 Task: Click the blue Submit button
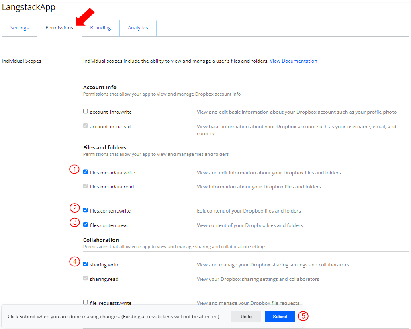tap(280, 317)
